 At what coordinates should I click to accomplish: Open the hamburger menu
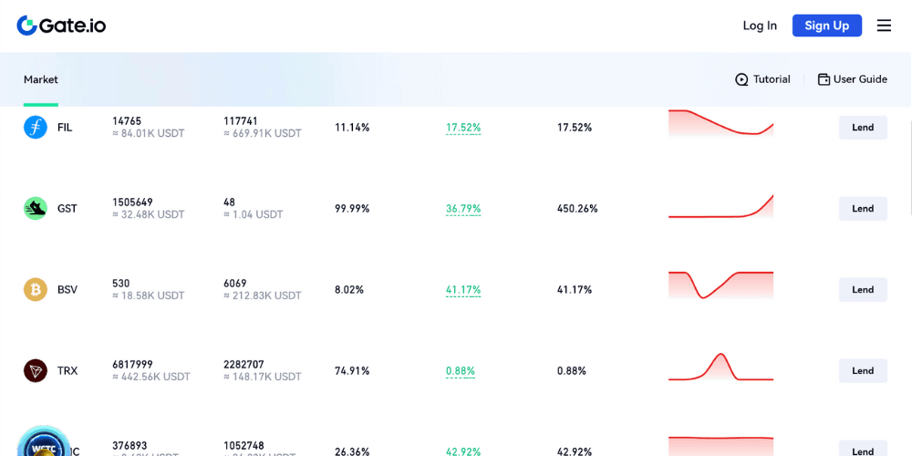coord(884,26)
